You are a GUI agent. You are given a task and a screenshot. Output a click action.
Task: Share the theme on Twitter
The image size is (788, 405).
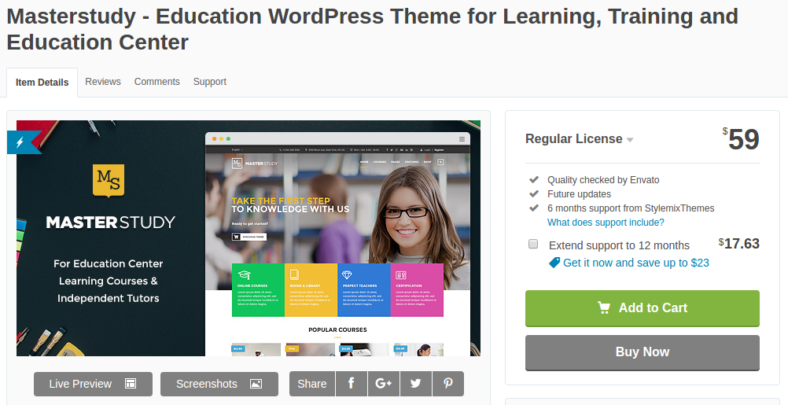(x=415, y=384)
